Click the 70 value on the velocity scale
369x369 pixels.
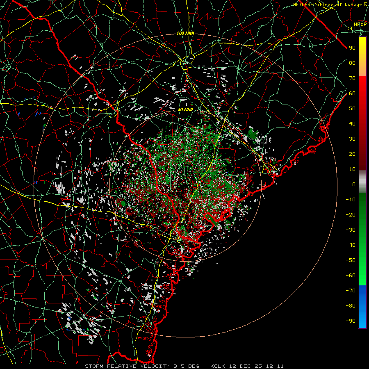[x=352, y=78]
